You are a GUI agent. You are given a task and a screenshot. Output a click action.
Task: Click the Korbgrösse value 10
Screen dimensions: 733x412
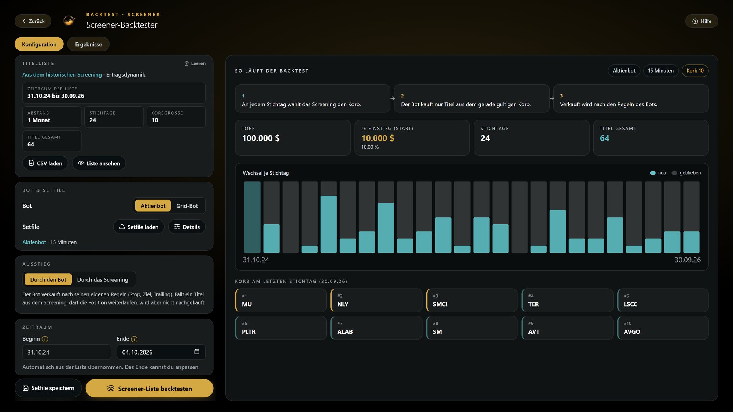[x=155, y=120]
